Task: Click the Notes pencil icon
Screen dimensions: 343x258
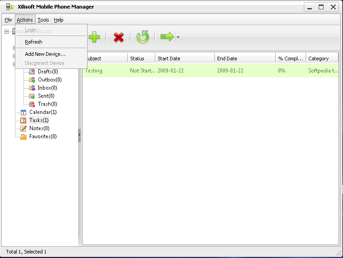Action: 23,128
